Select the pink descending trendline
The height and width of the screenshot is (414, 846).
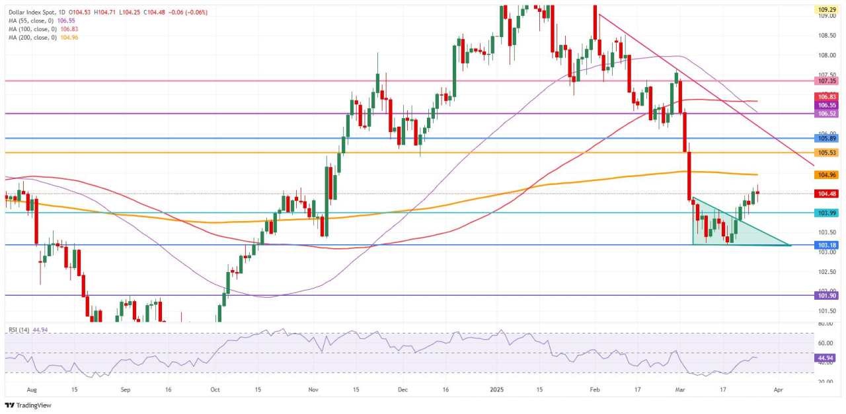pos(705,90)
